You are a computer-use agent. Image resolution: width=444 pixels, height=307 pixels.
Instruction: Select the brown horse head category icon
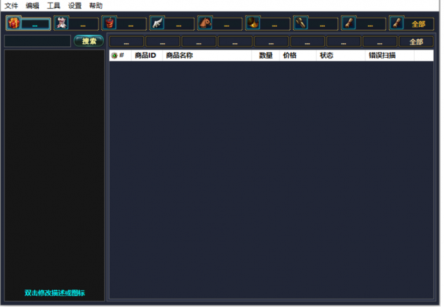pos(205,23)
